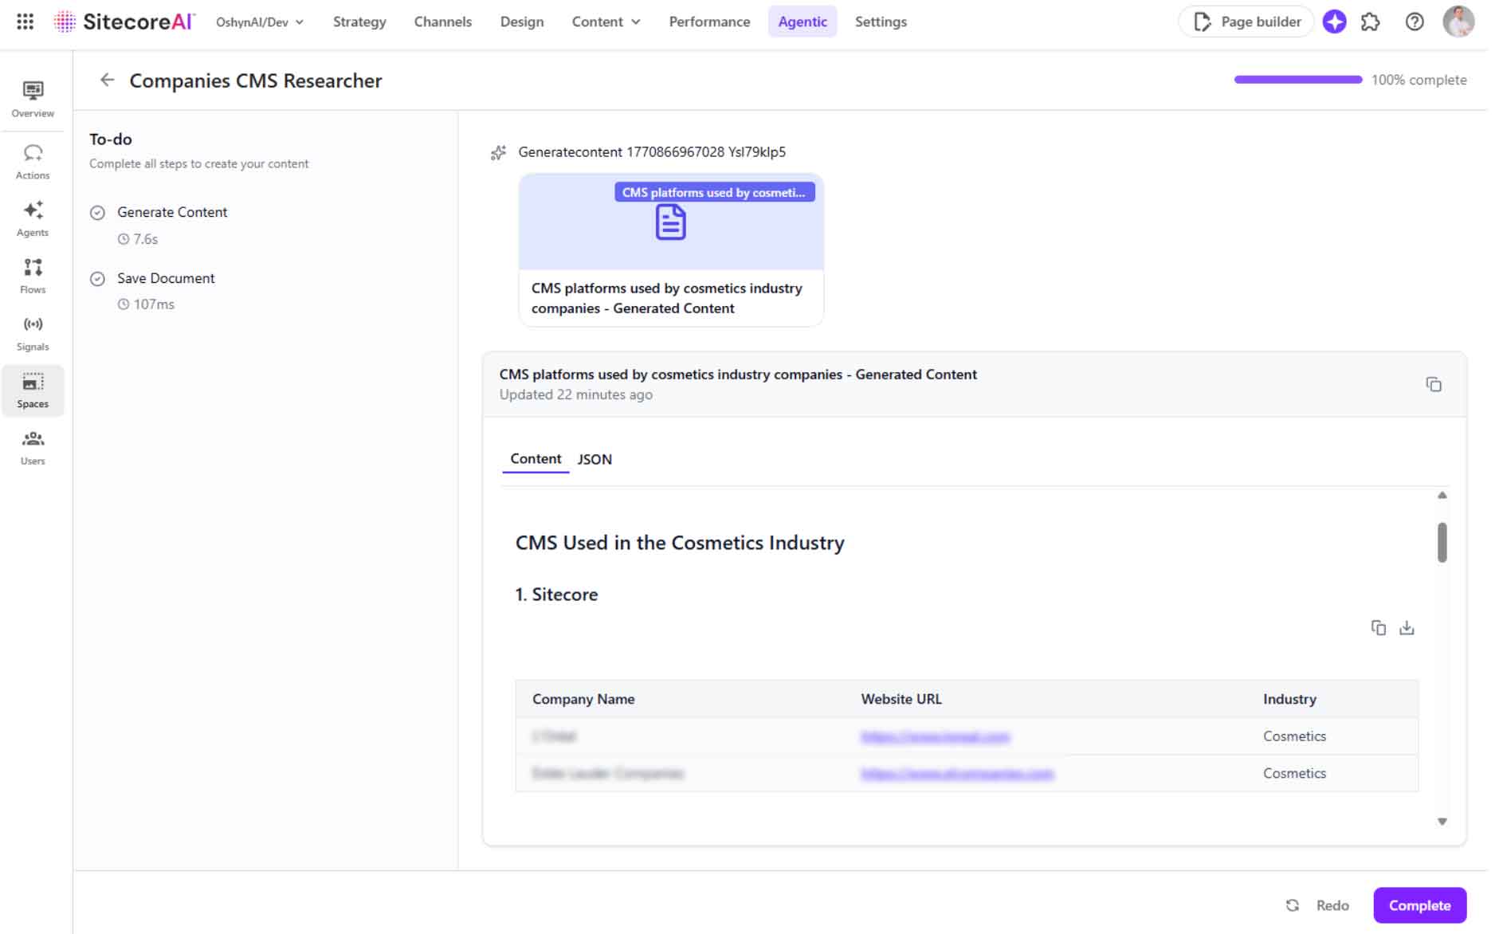Open the Channels menu
The width and height of the screenshot is (1495, 934).
click(442, 22)
